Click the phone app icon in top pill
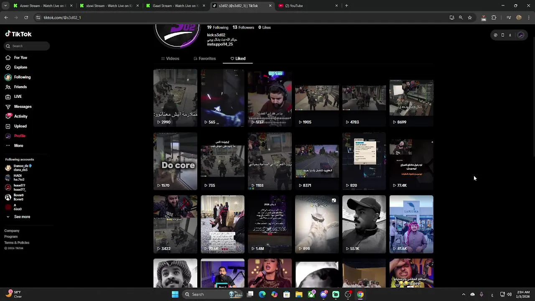This screenshot has height=301, width=535. click(503, 35)
